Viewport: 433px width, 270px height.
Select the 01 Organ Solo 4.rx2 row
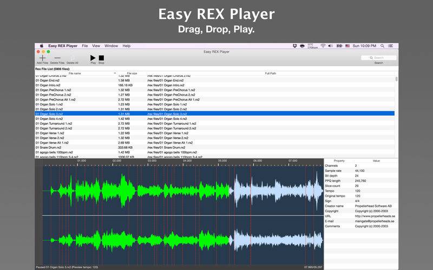[214, 119]
